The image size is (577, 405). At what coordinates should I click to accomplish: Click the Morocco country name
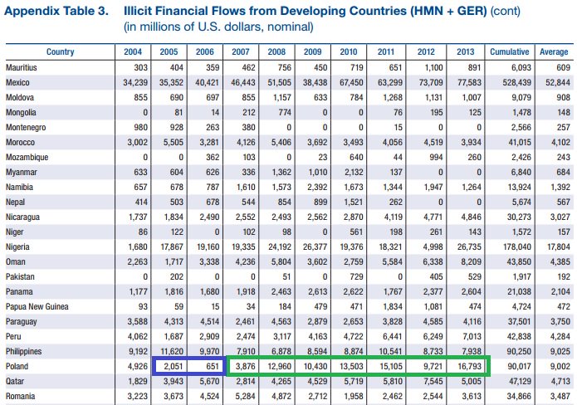20,143
